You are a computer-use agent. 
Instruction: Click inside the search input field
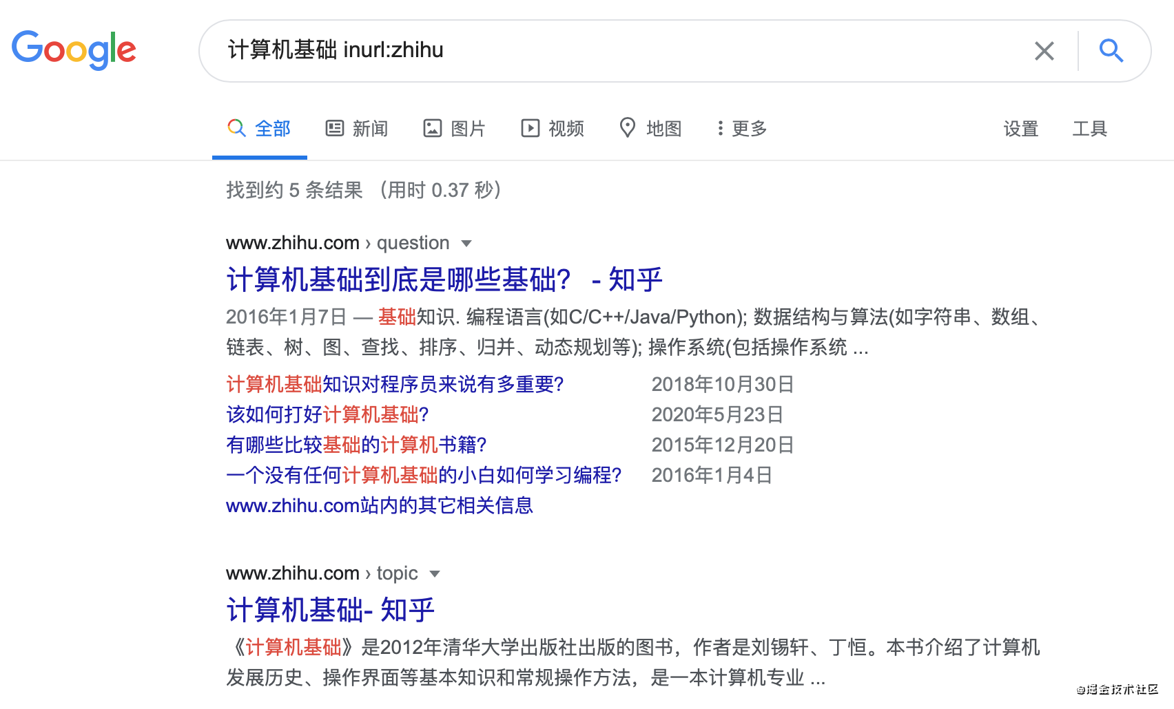pyautogui.click(x=620, y=50)
